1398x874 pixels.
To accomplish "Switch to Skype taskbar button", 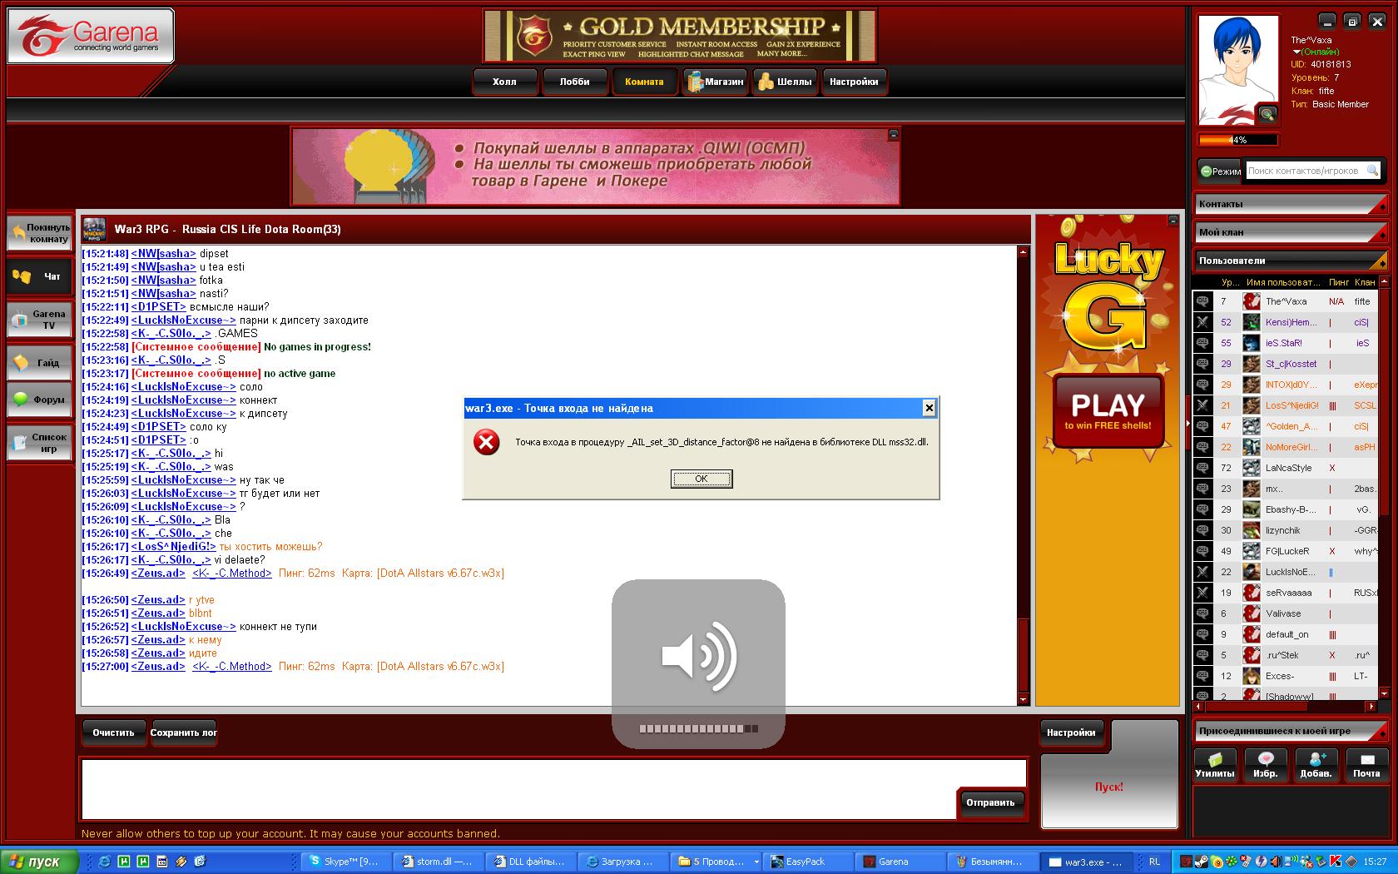I will (345, 862).
